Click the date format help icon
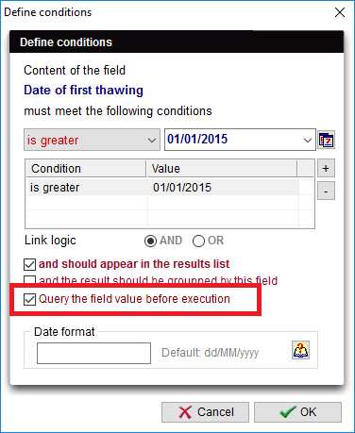Image resolution: width=355 pixels, height=433 pixels. [x=300, y=350]
